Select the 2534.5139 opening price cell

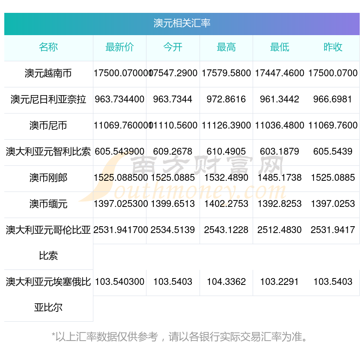click(173, 230)
